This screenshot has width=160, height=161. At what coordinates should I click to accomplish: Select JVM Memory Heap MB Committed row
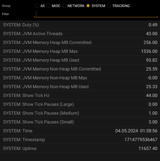click(x=80, y=43)
